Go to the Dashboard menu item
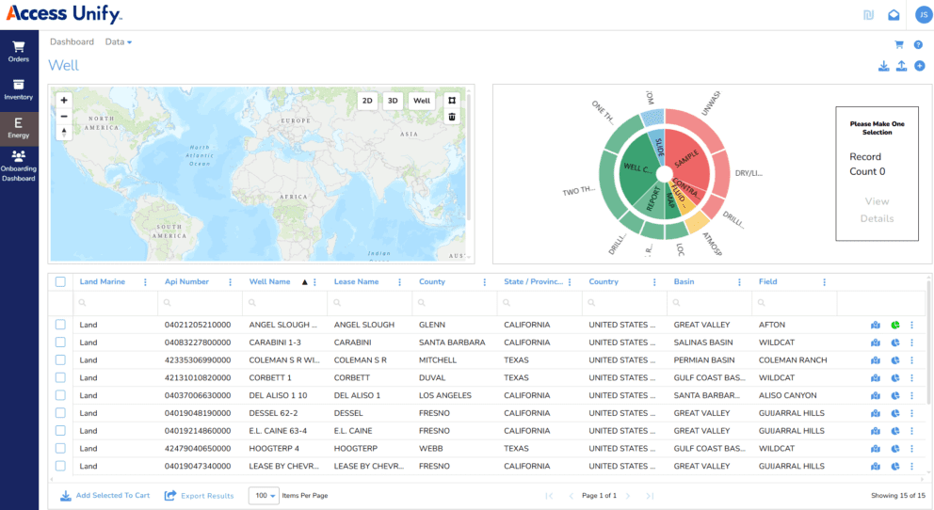This screenshot has height=510, width=934. point(72,42)
